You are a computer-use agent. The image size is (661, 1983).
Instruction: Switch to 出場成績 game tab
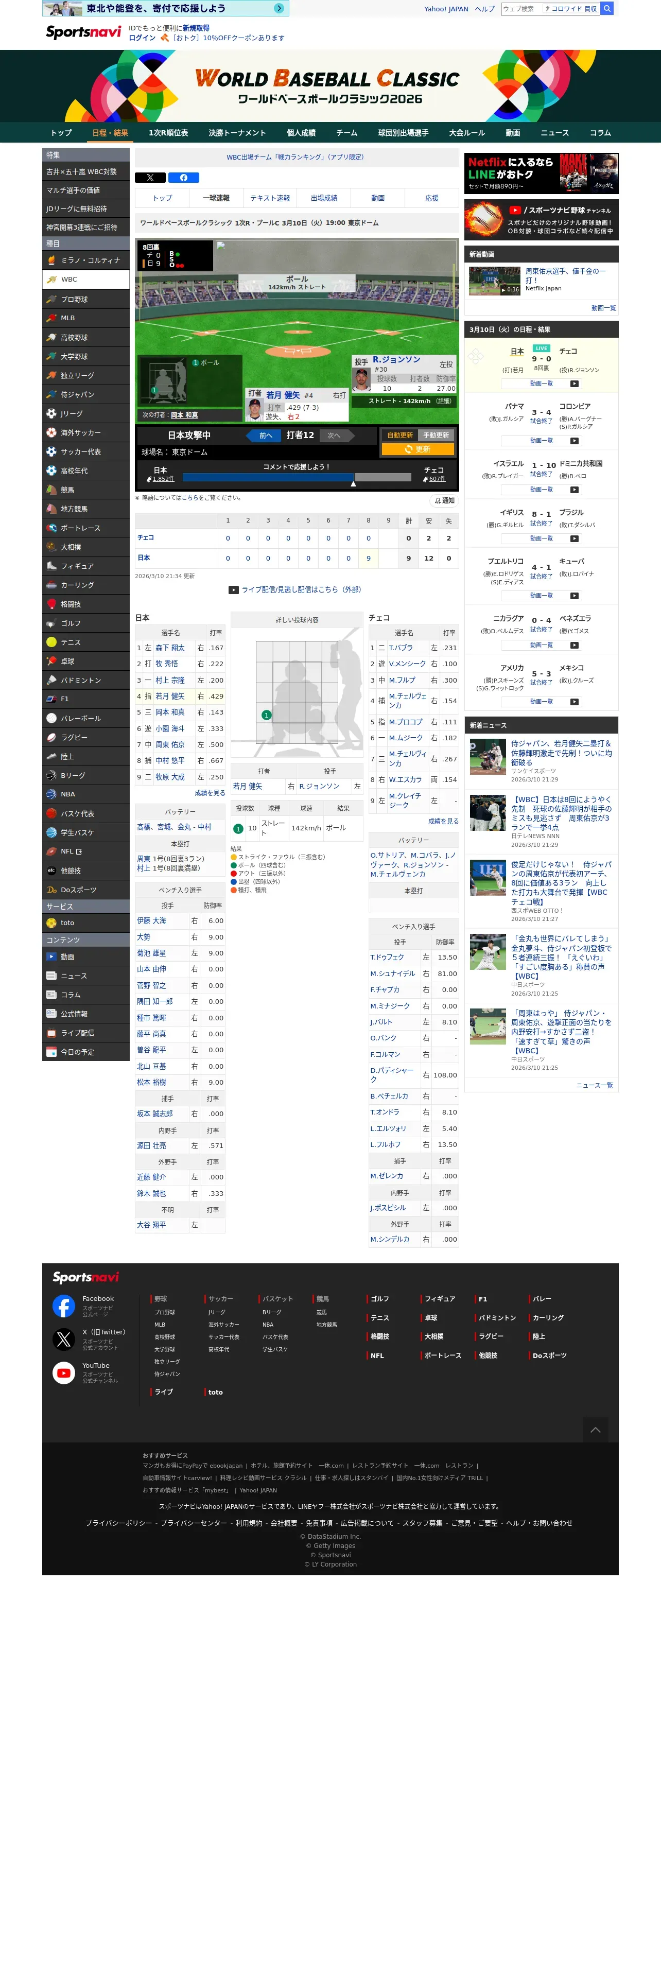pyautogui.click(x=324, y=198)
